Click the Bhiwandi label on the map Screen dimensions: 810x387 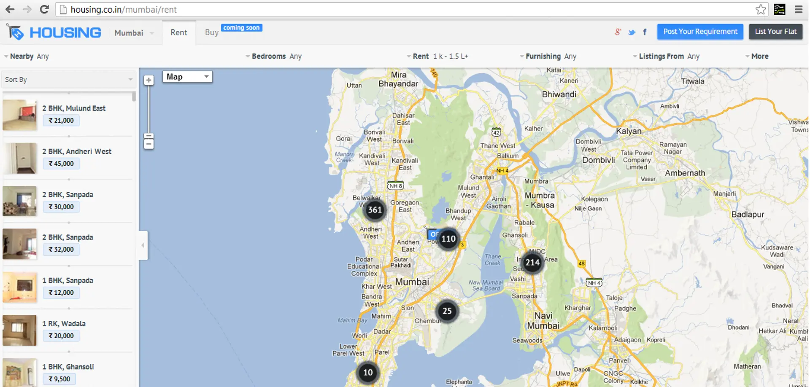point(559,94)
